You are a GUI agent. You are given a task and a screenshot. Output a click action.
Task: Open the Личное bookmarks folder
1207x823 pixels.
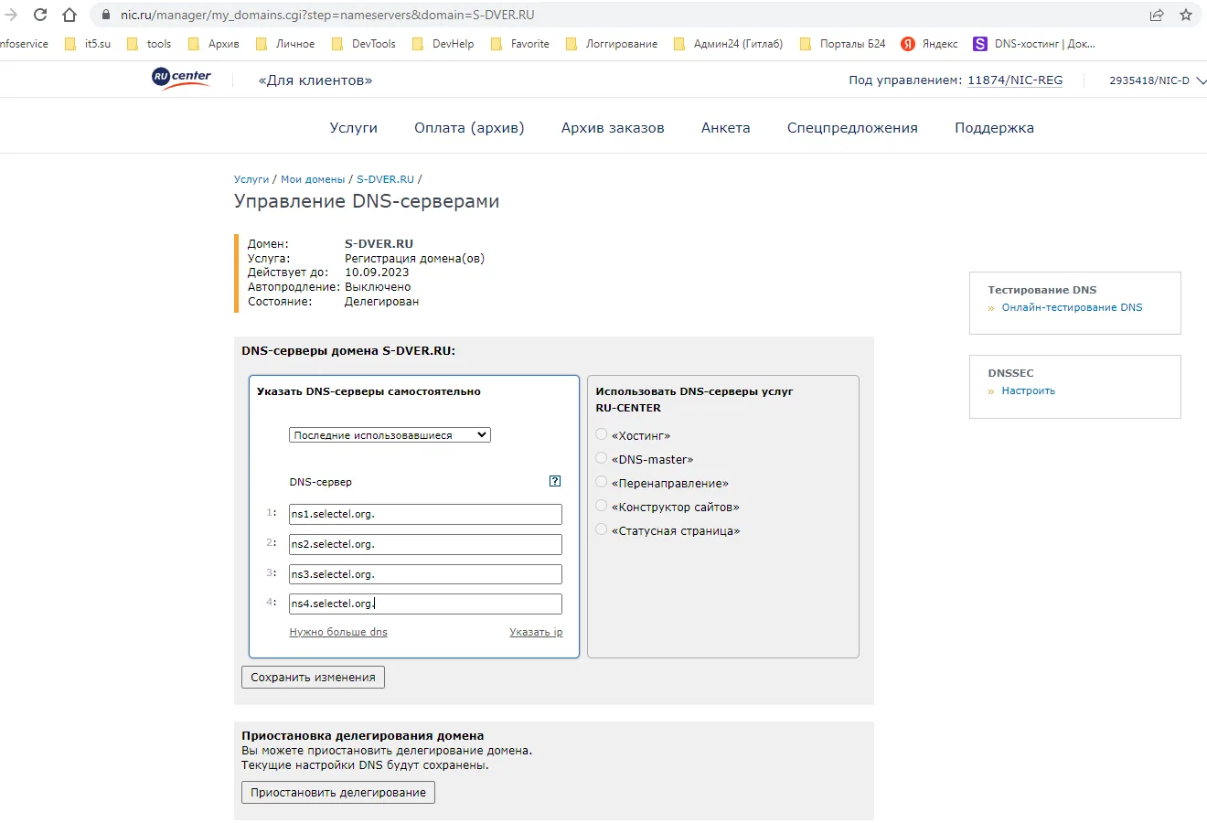tap(285, 44)
